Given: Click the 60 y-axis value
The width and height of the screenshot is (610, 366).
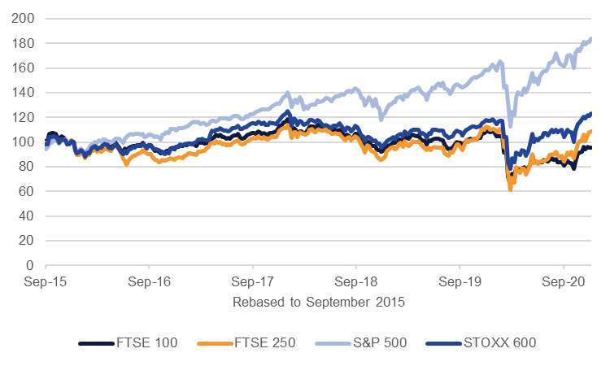Looking at the screenshot, I should [x=26, y=191].
